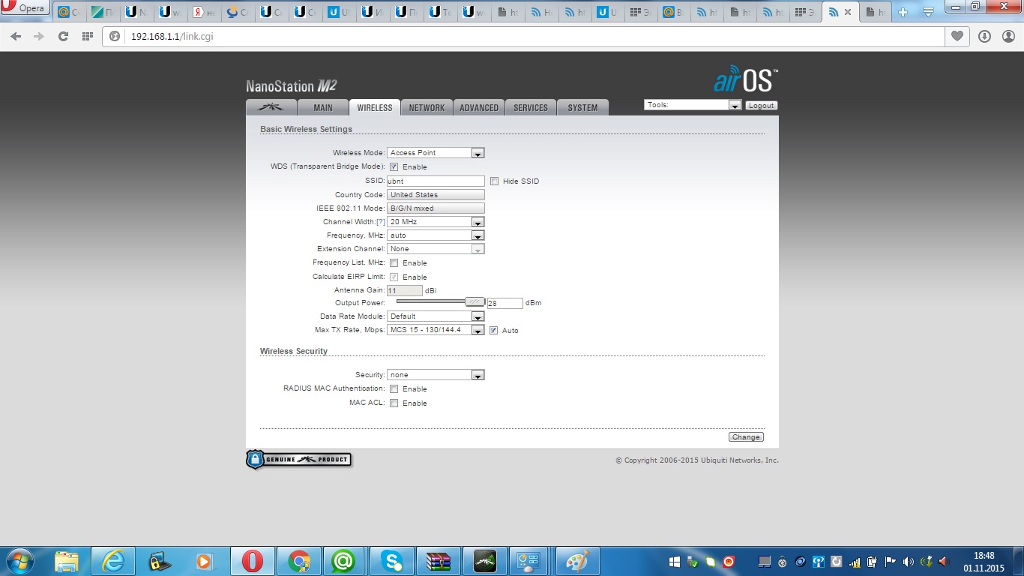Go back to previous page

[16, 36]
